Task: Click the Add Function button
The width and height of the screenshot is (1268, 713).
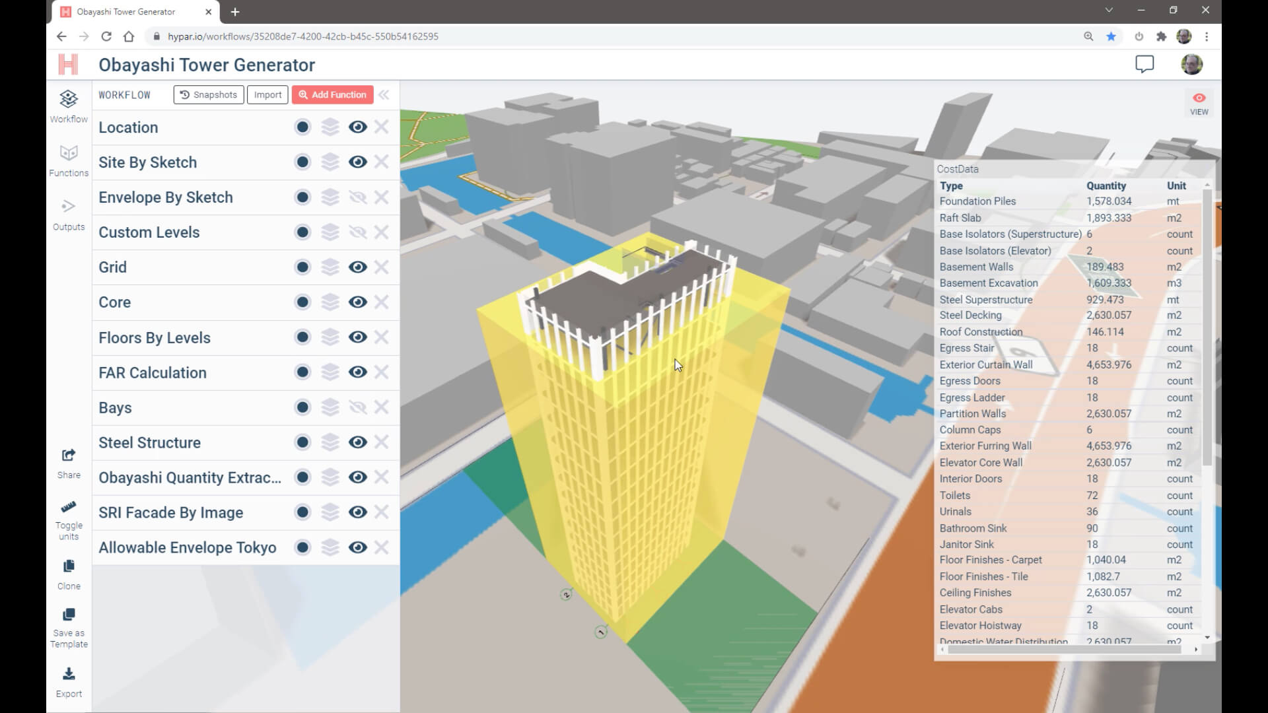Action: pos(332,94)
